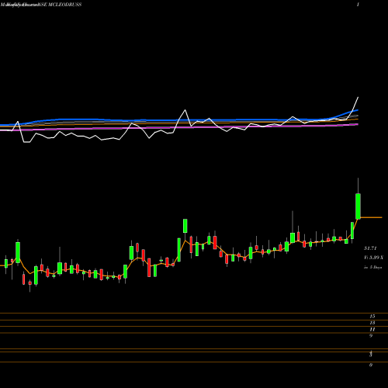Click the volume reading below the price
This screenshot has width=388, height=388.
(373, 258)
